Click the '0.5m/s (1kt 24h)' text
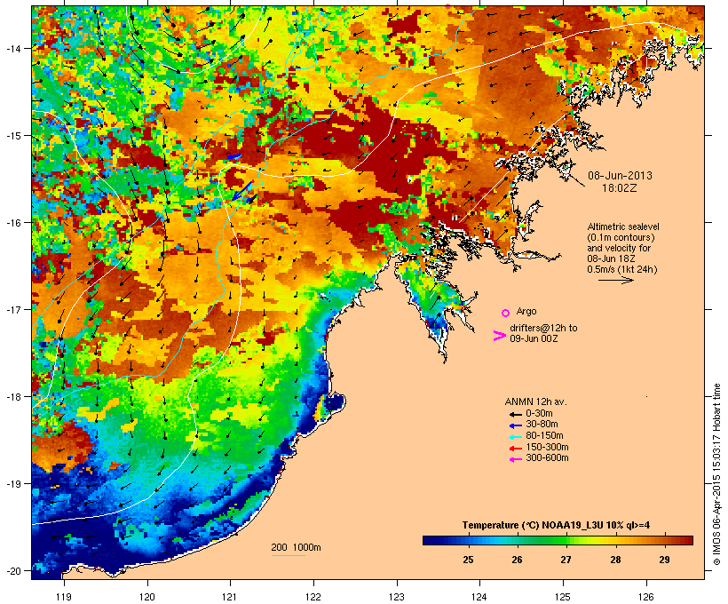 pyautogui.click(x=622, y=269)
